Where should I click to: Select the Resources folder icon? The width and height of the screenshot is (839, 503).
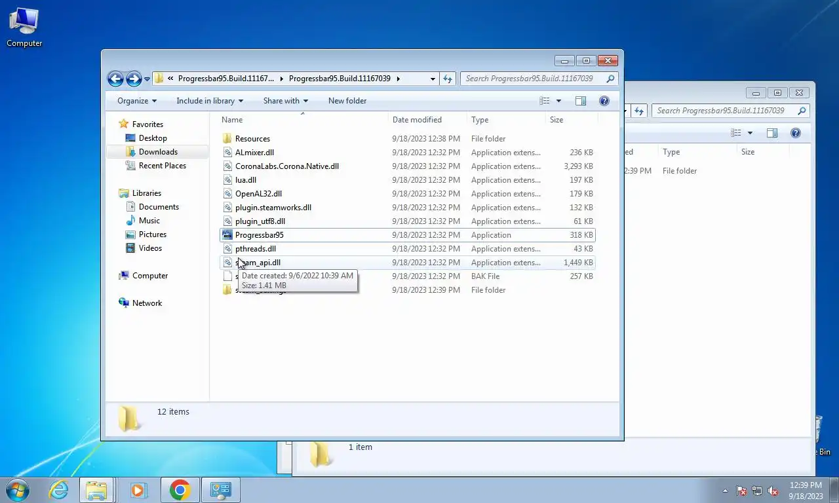227,139
